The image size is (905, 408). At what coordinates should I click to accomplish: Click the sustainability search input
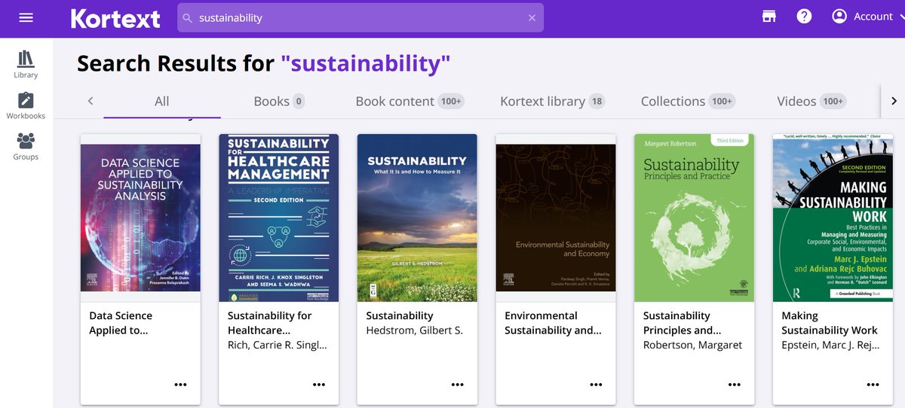click(360, 18)
